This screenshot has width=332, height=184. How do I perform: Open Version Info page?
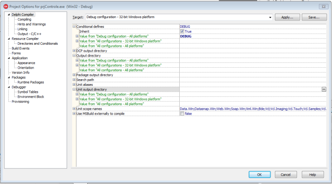pos(20,73)
